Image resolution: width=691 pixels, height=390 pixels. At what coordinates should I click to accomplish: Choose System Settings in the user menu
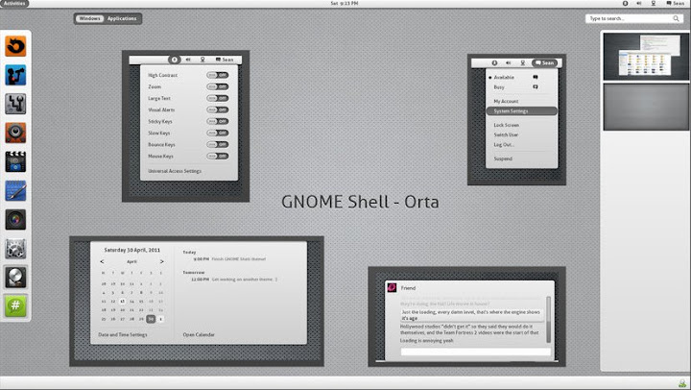(522, 111)
